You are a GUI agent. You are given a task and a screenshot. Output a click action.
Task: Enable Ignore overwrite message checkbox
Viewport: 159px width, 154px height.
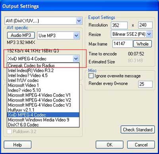click(x=91, y=76)
